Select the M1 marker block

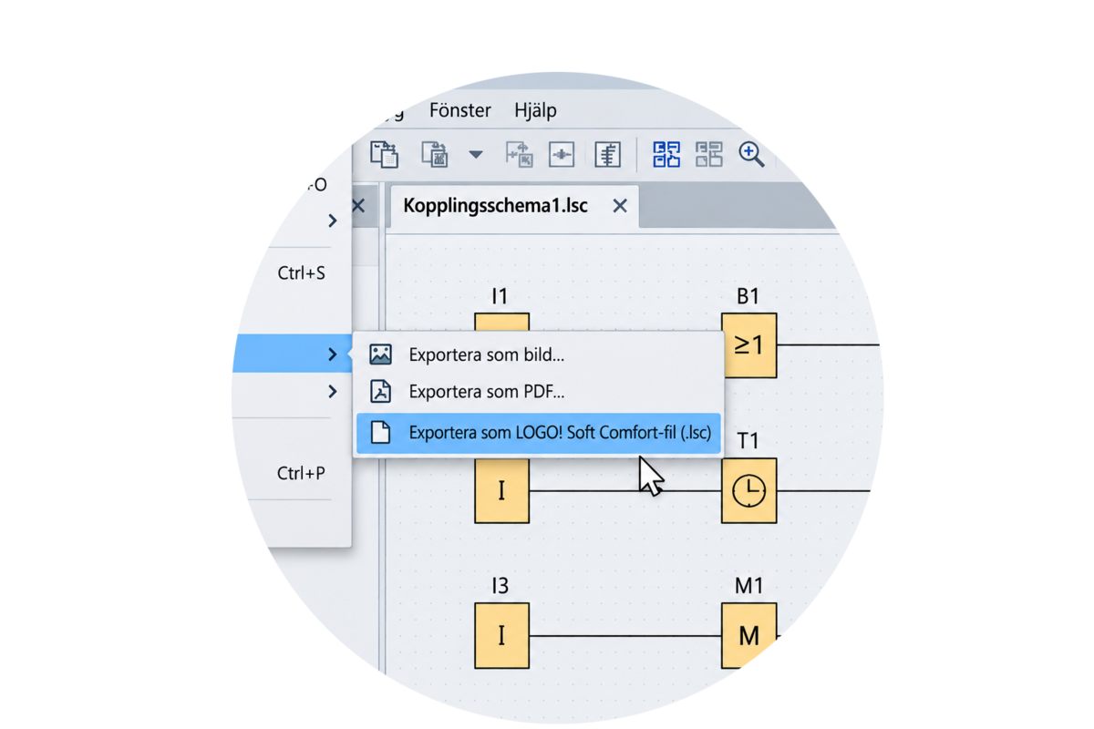point(749,635)
